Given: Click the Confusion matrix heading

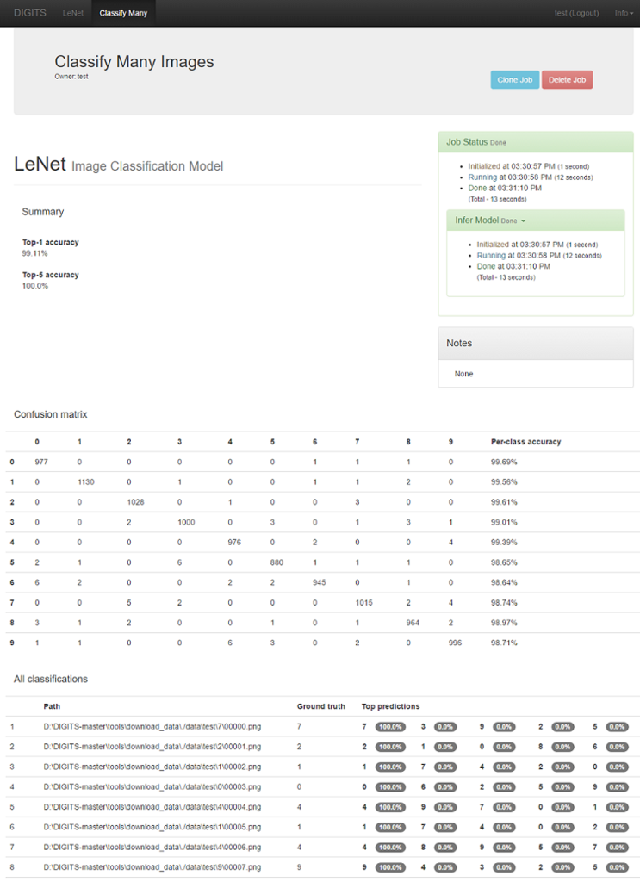Looking at the screenshot, I should point(51,414).
